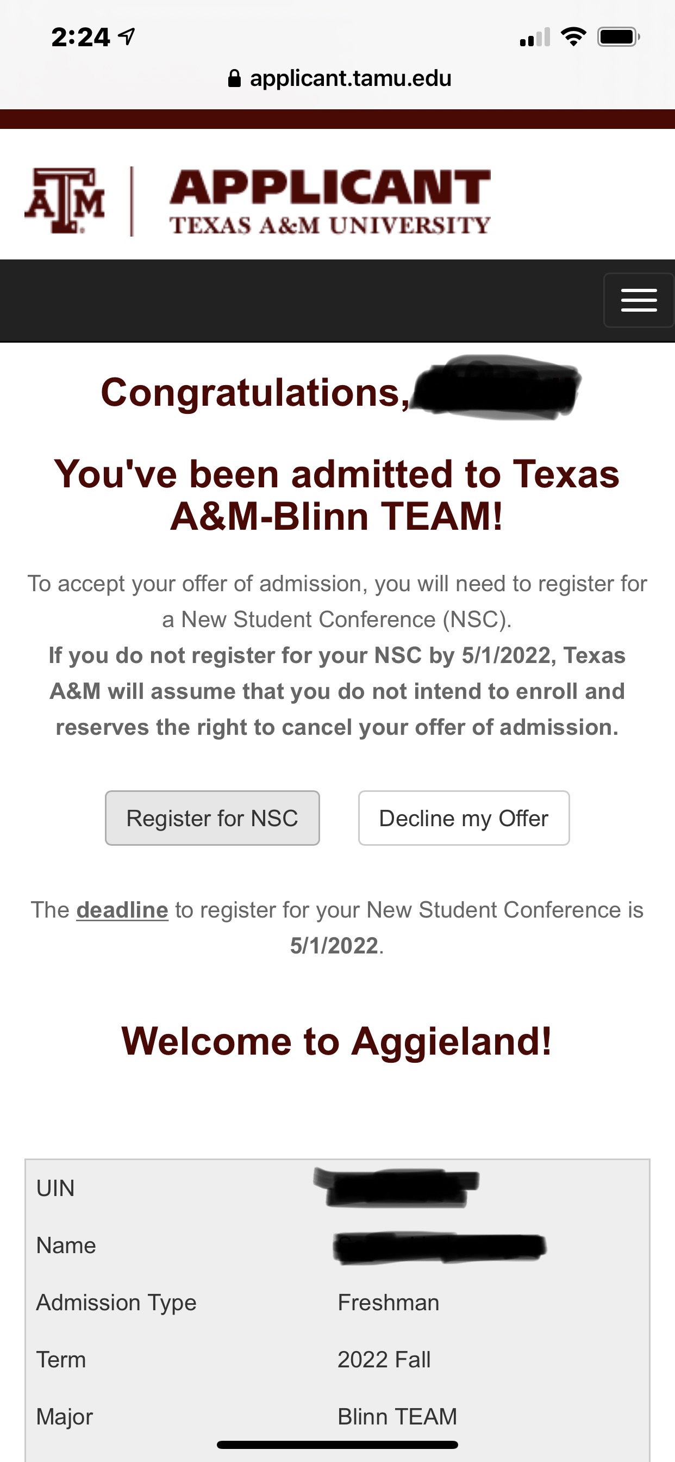The width and height of the screenshot is (675, 1462).
Task: Tap the Wi-Fi status icon
Action: click(573, 37)
